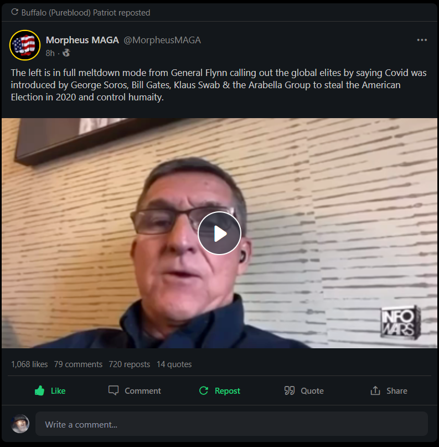Open the three-dot post options menu
The image size is (439, 447).
422,40
